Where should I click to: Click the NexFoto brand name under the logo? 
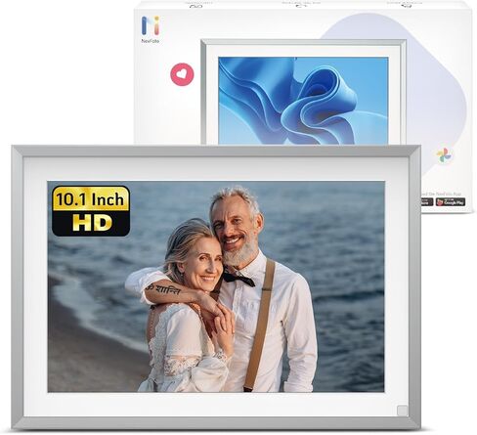tap(151, 41)
